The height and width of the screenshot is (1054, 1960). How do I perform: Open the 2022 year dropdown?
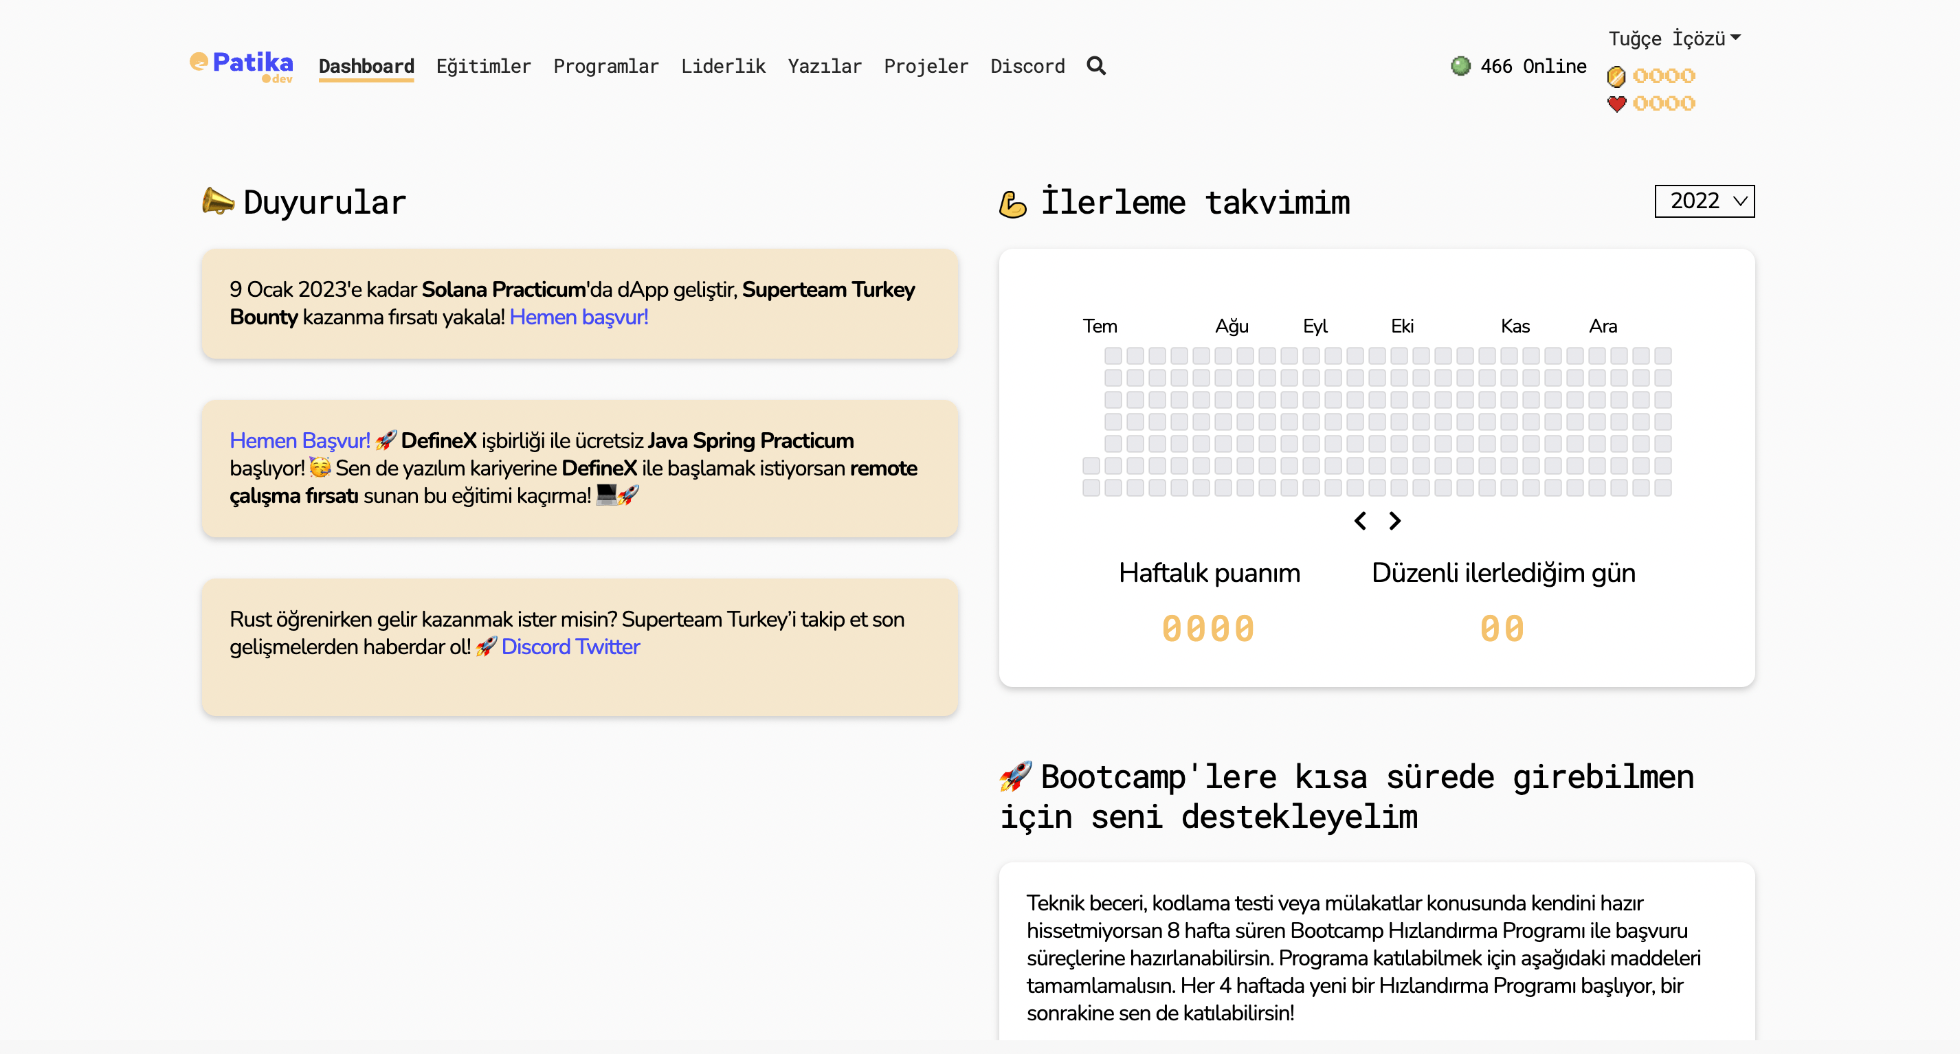coord(1704,201)
